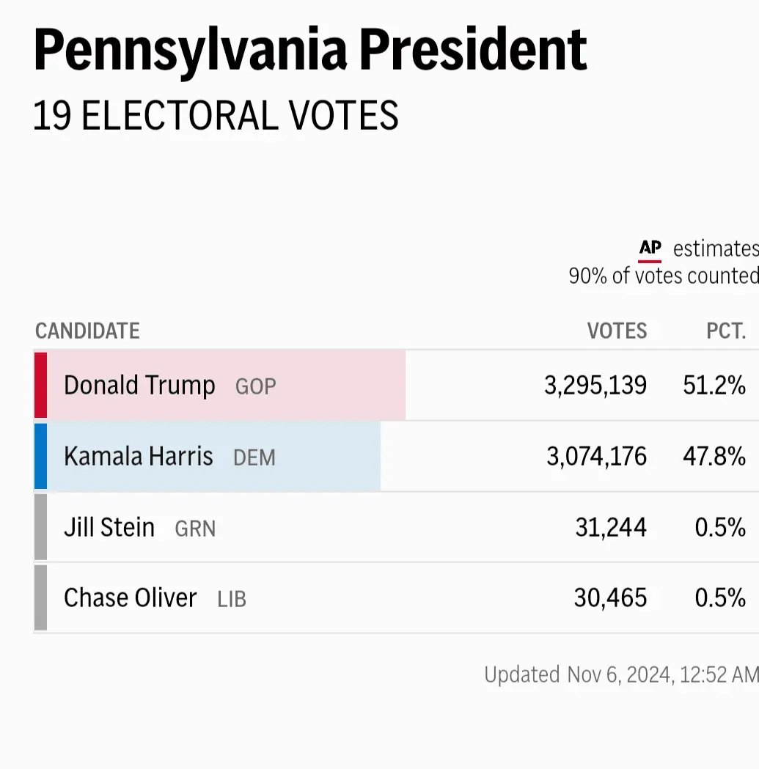Click the gray color bar beside Chase Oliver

40,597
